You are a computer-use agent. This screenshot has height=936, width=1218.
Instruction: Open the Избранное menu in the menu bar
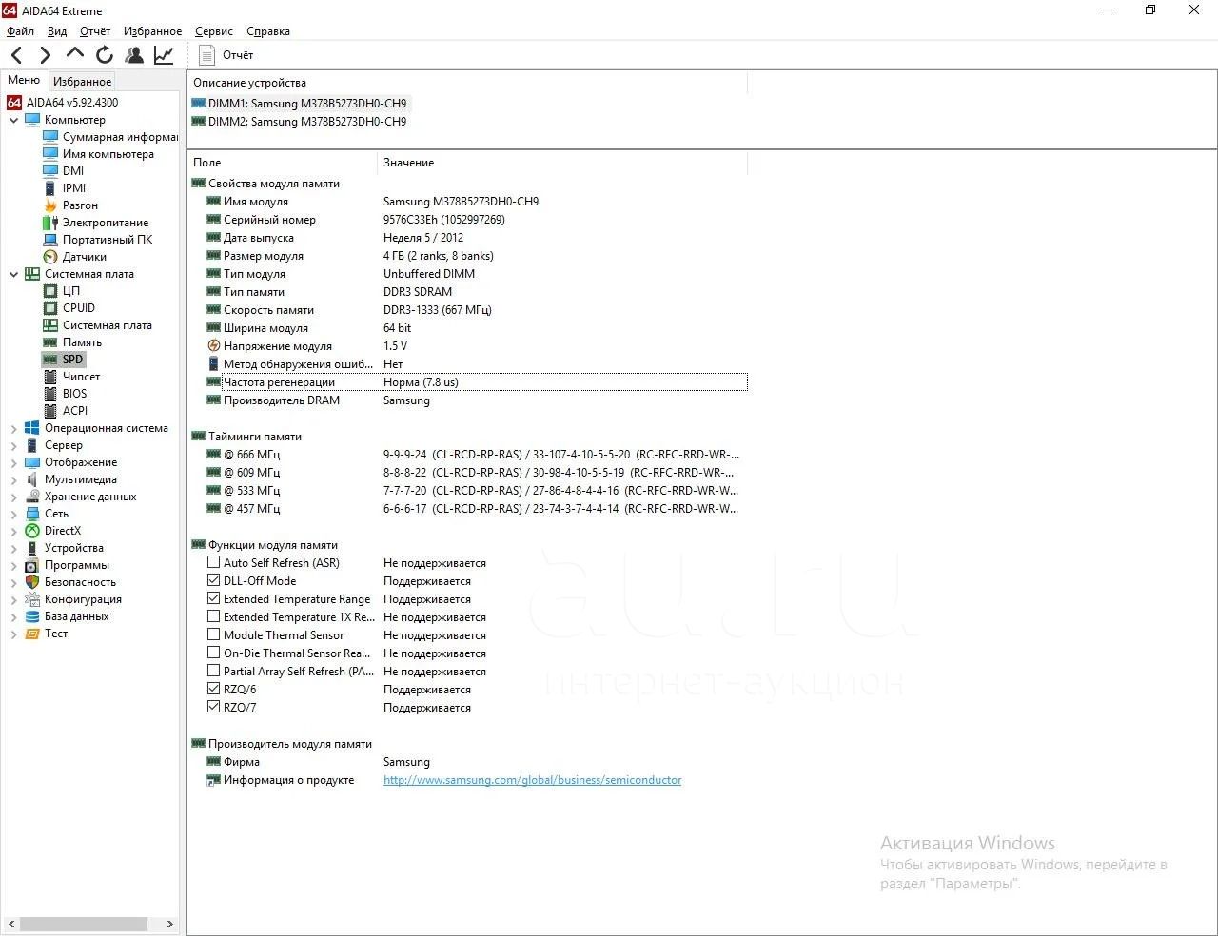152,31
